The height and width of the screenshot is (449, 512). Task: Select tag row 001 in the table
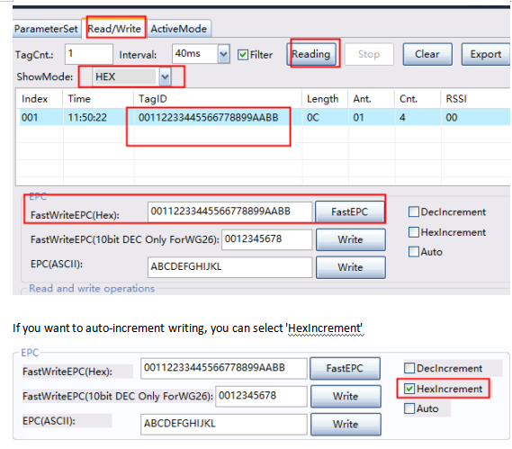264,117
